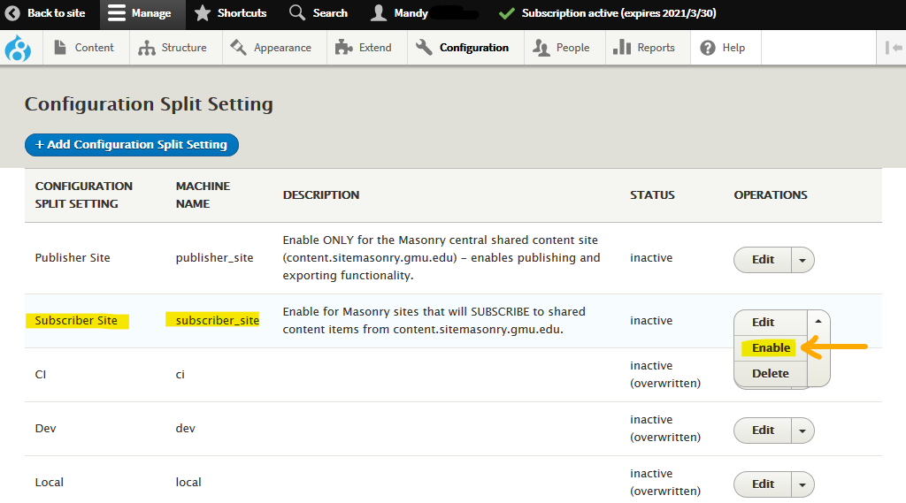
Task: Click the Content page icon
Action: point(60,48)
